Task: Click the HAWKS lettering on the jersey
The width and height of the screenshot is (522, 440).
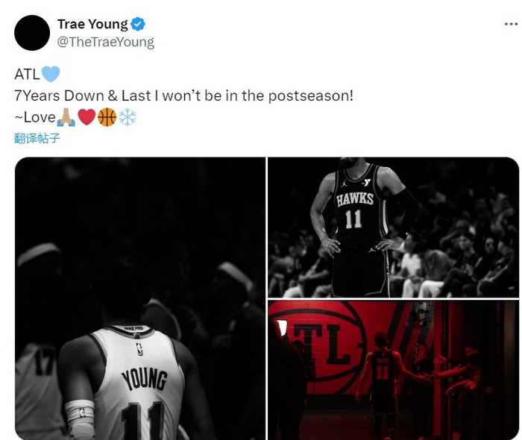Action: (x=355, y=199)
